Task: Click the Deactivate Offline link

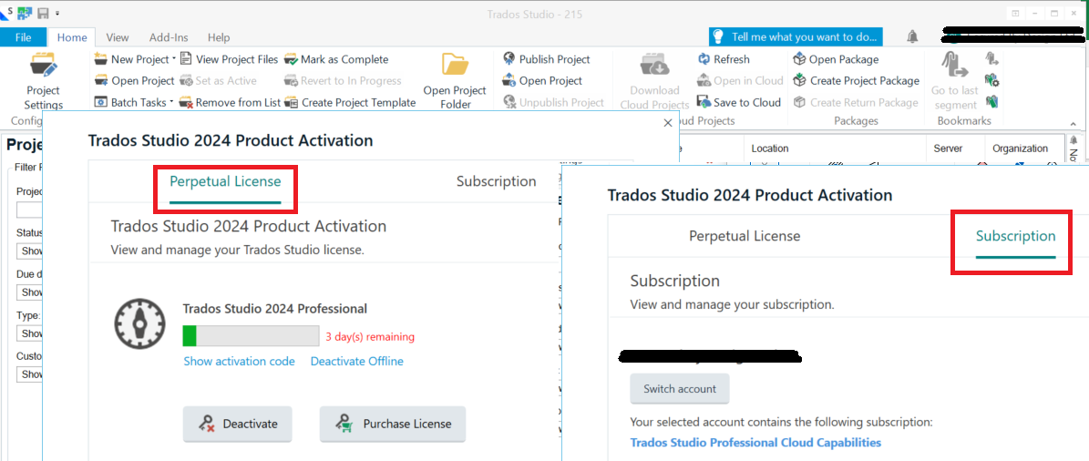Action: (357, 361)
